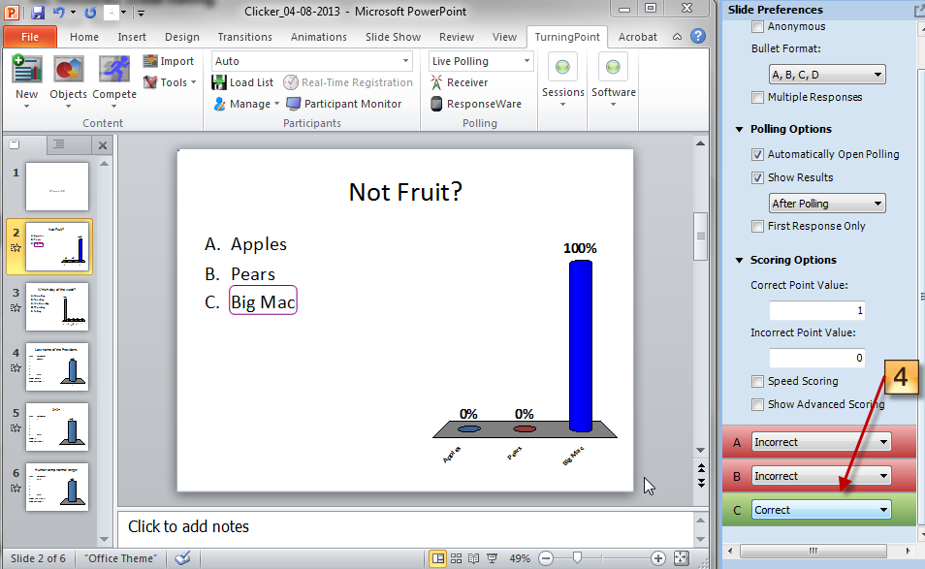Click the Import icon
This screenshot has height=569, width=925.
point(150,61)
